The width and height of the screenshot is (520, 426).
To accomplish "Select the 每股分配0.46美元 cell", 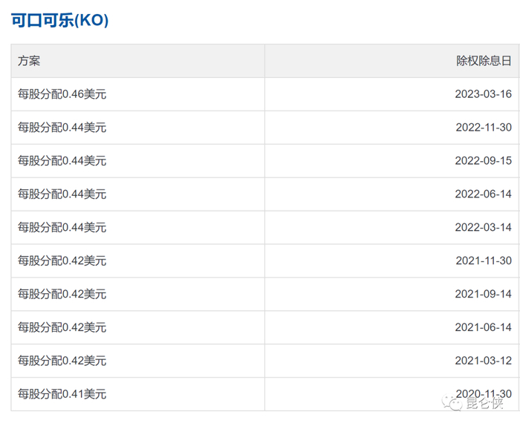I will (62, 94).
